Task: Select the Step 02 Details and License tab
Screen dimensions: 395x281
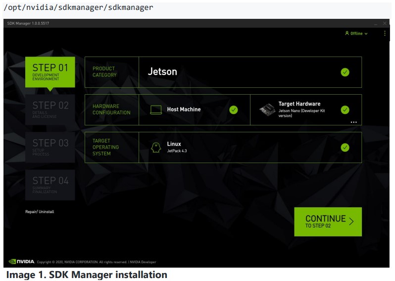Action: click(x=50, y=110)
